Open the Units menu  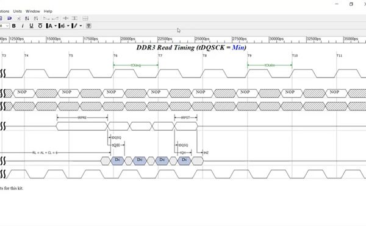pyautogui.click(x=17, y=11)
